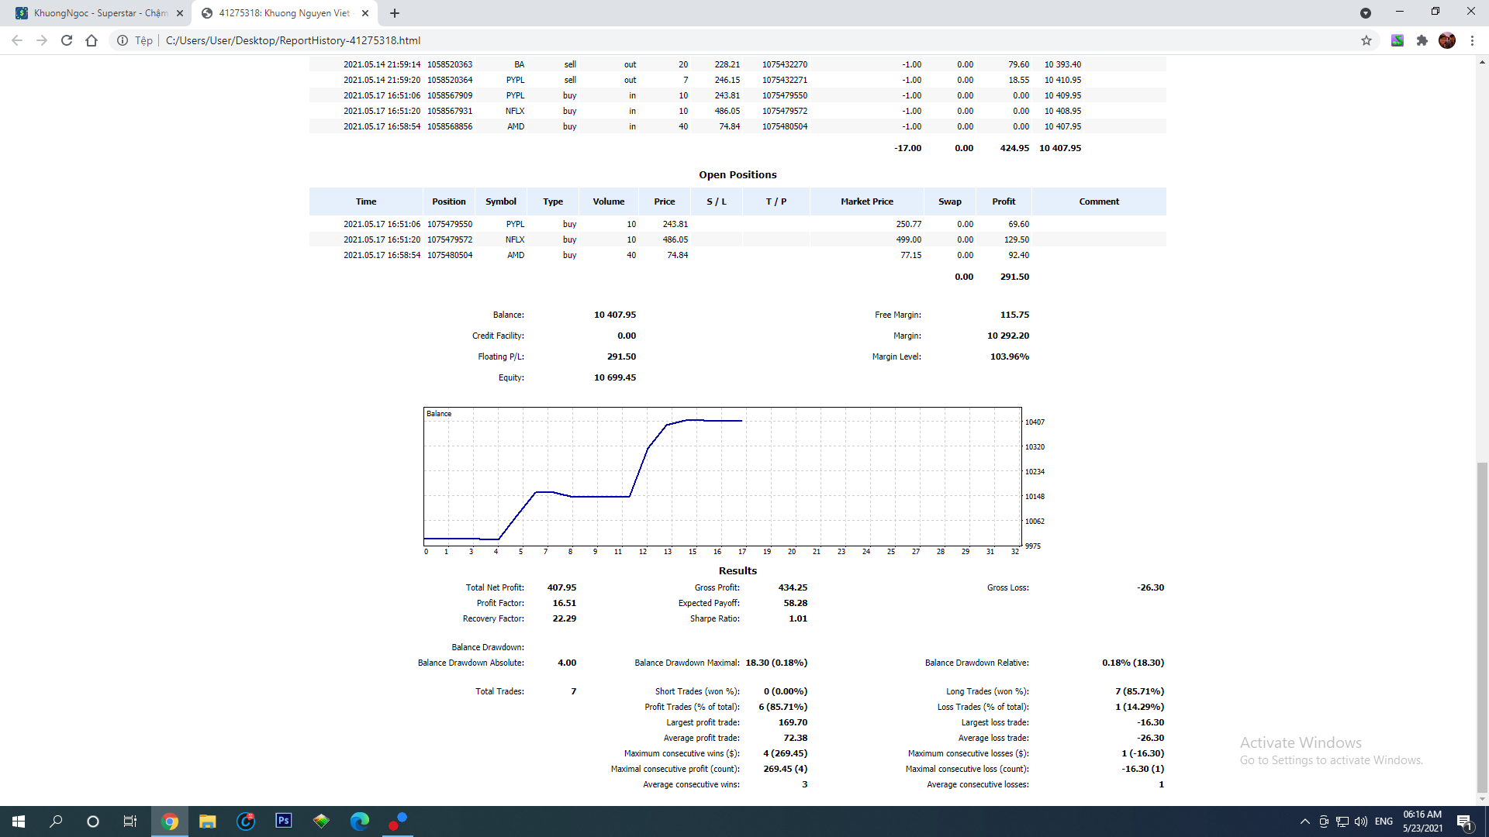Show hidden system tray icons

pyautogui.click(x=1304, y=821)
